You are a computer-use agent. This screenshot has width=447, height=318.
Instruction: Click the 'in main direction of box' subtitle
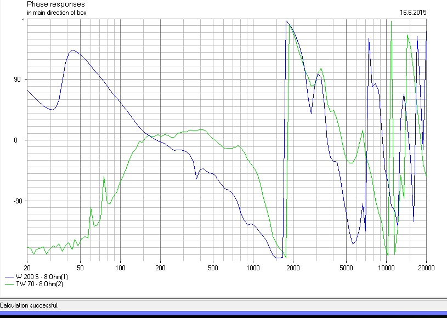click(56, 13)
